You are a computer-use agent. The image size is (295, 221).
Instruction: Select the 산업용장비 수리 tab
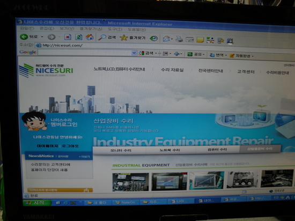pos(260,149)
